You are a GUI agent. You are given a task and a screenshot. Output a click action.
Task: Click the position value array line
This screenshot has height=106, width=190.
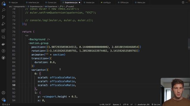[x=86, y=47]
